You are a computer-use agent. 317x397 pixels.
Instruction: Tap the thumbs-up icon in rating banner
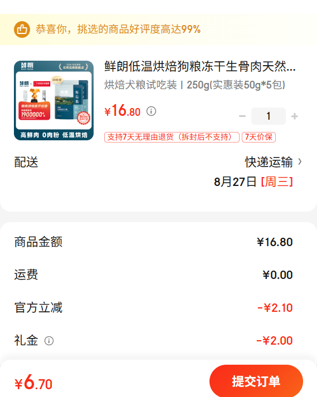(x=22, y=30)
